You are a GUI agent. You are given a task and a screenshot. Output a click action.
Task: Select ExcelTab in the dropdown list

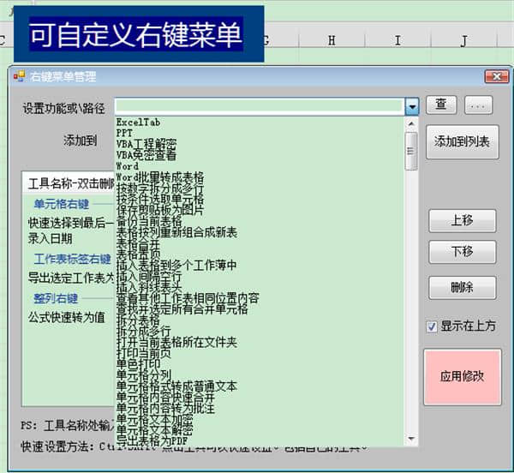pyautogui.click(x=139, y=123)
